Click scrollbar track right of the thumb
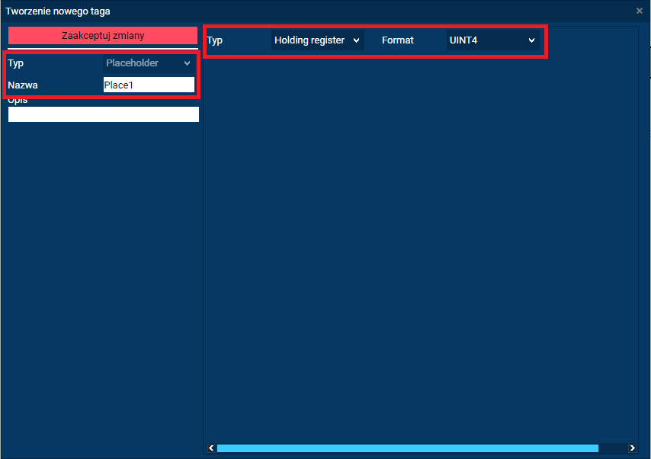This screenshot has width=651, height=459. [613, 448]
